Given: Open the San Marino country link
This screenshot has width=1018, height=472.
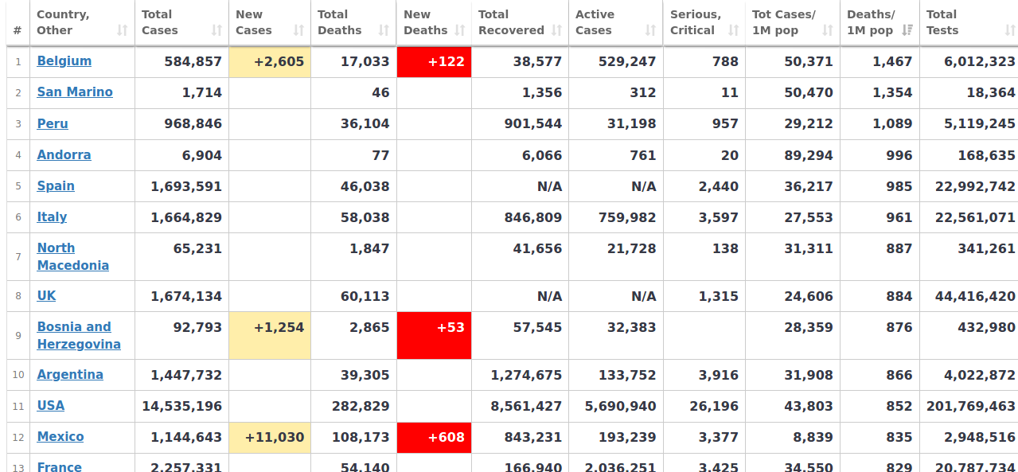Looking at the screenshot, I should (75, 92).
